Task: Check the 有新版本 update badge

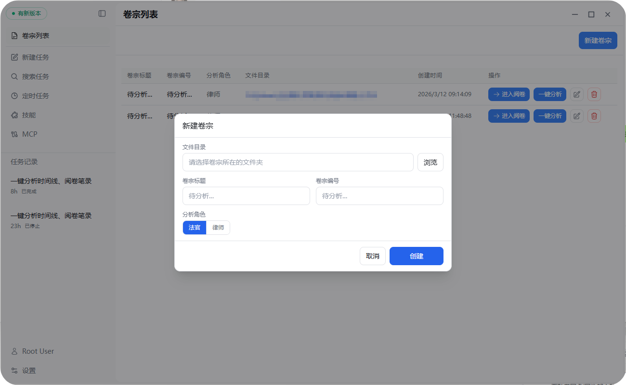Action: point(26,13)
